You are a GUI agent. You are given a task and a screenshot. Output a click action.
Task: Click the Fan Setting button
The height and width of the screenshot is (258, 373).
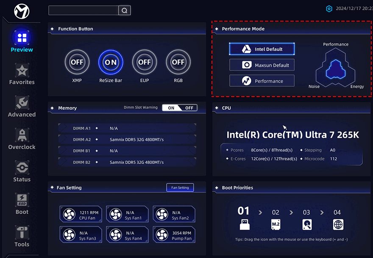(180, 188)
